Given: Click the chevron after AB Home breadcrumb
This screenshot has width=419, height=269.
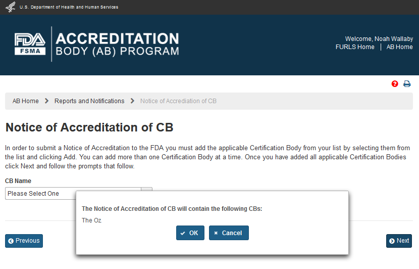Looking at the screenshot, I should coord(46,101).
